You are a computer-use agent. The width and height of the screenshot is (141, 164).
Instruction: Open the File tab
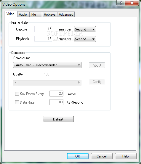pyautogui.click(x=36, y=15)
